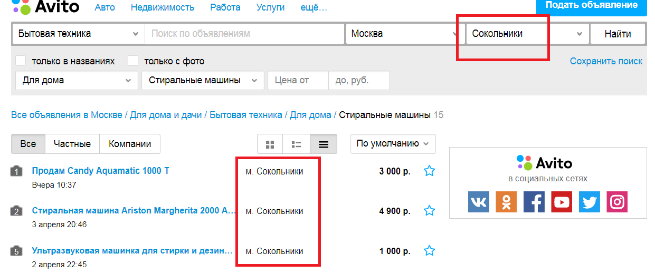The width and height of the screenshot is (655, 273).
Task: Switch to grid gallery view icon
Action: [x=270, y=144]
